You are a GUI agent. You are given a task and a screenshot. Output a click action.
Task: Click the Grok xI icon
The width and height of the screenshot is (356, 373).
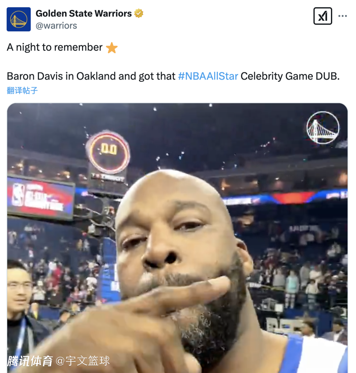[322, 16]
